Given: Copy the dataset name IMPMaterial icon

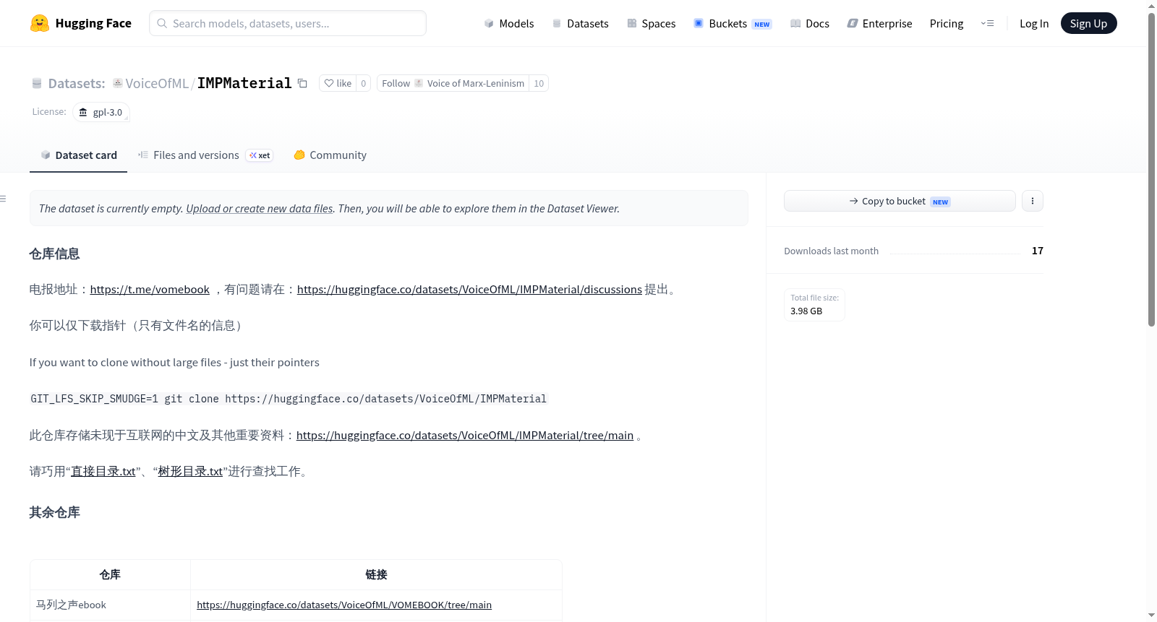Looking at the screenshot, I should click(302, 83).
